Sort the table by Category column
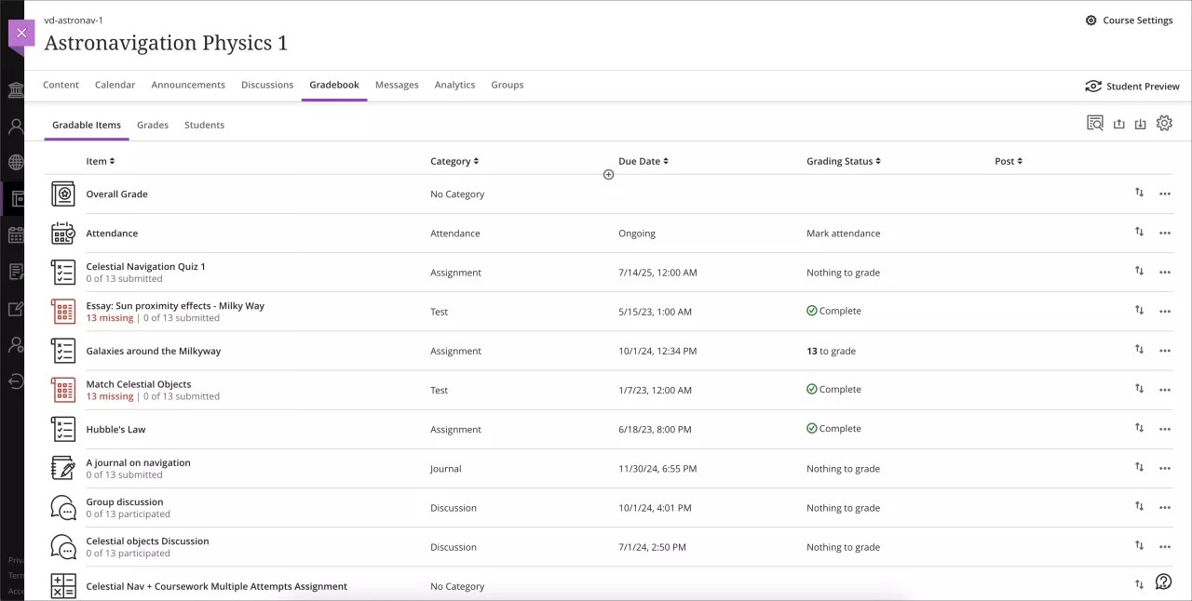 coord(454,160)
